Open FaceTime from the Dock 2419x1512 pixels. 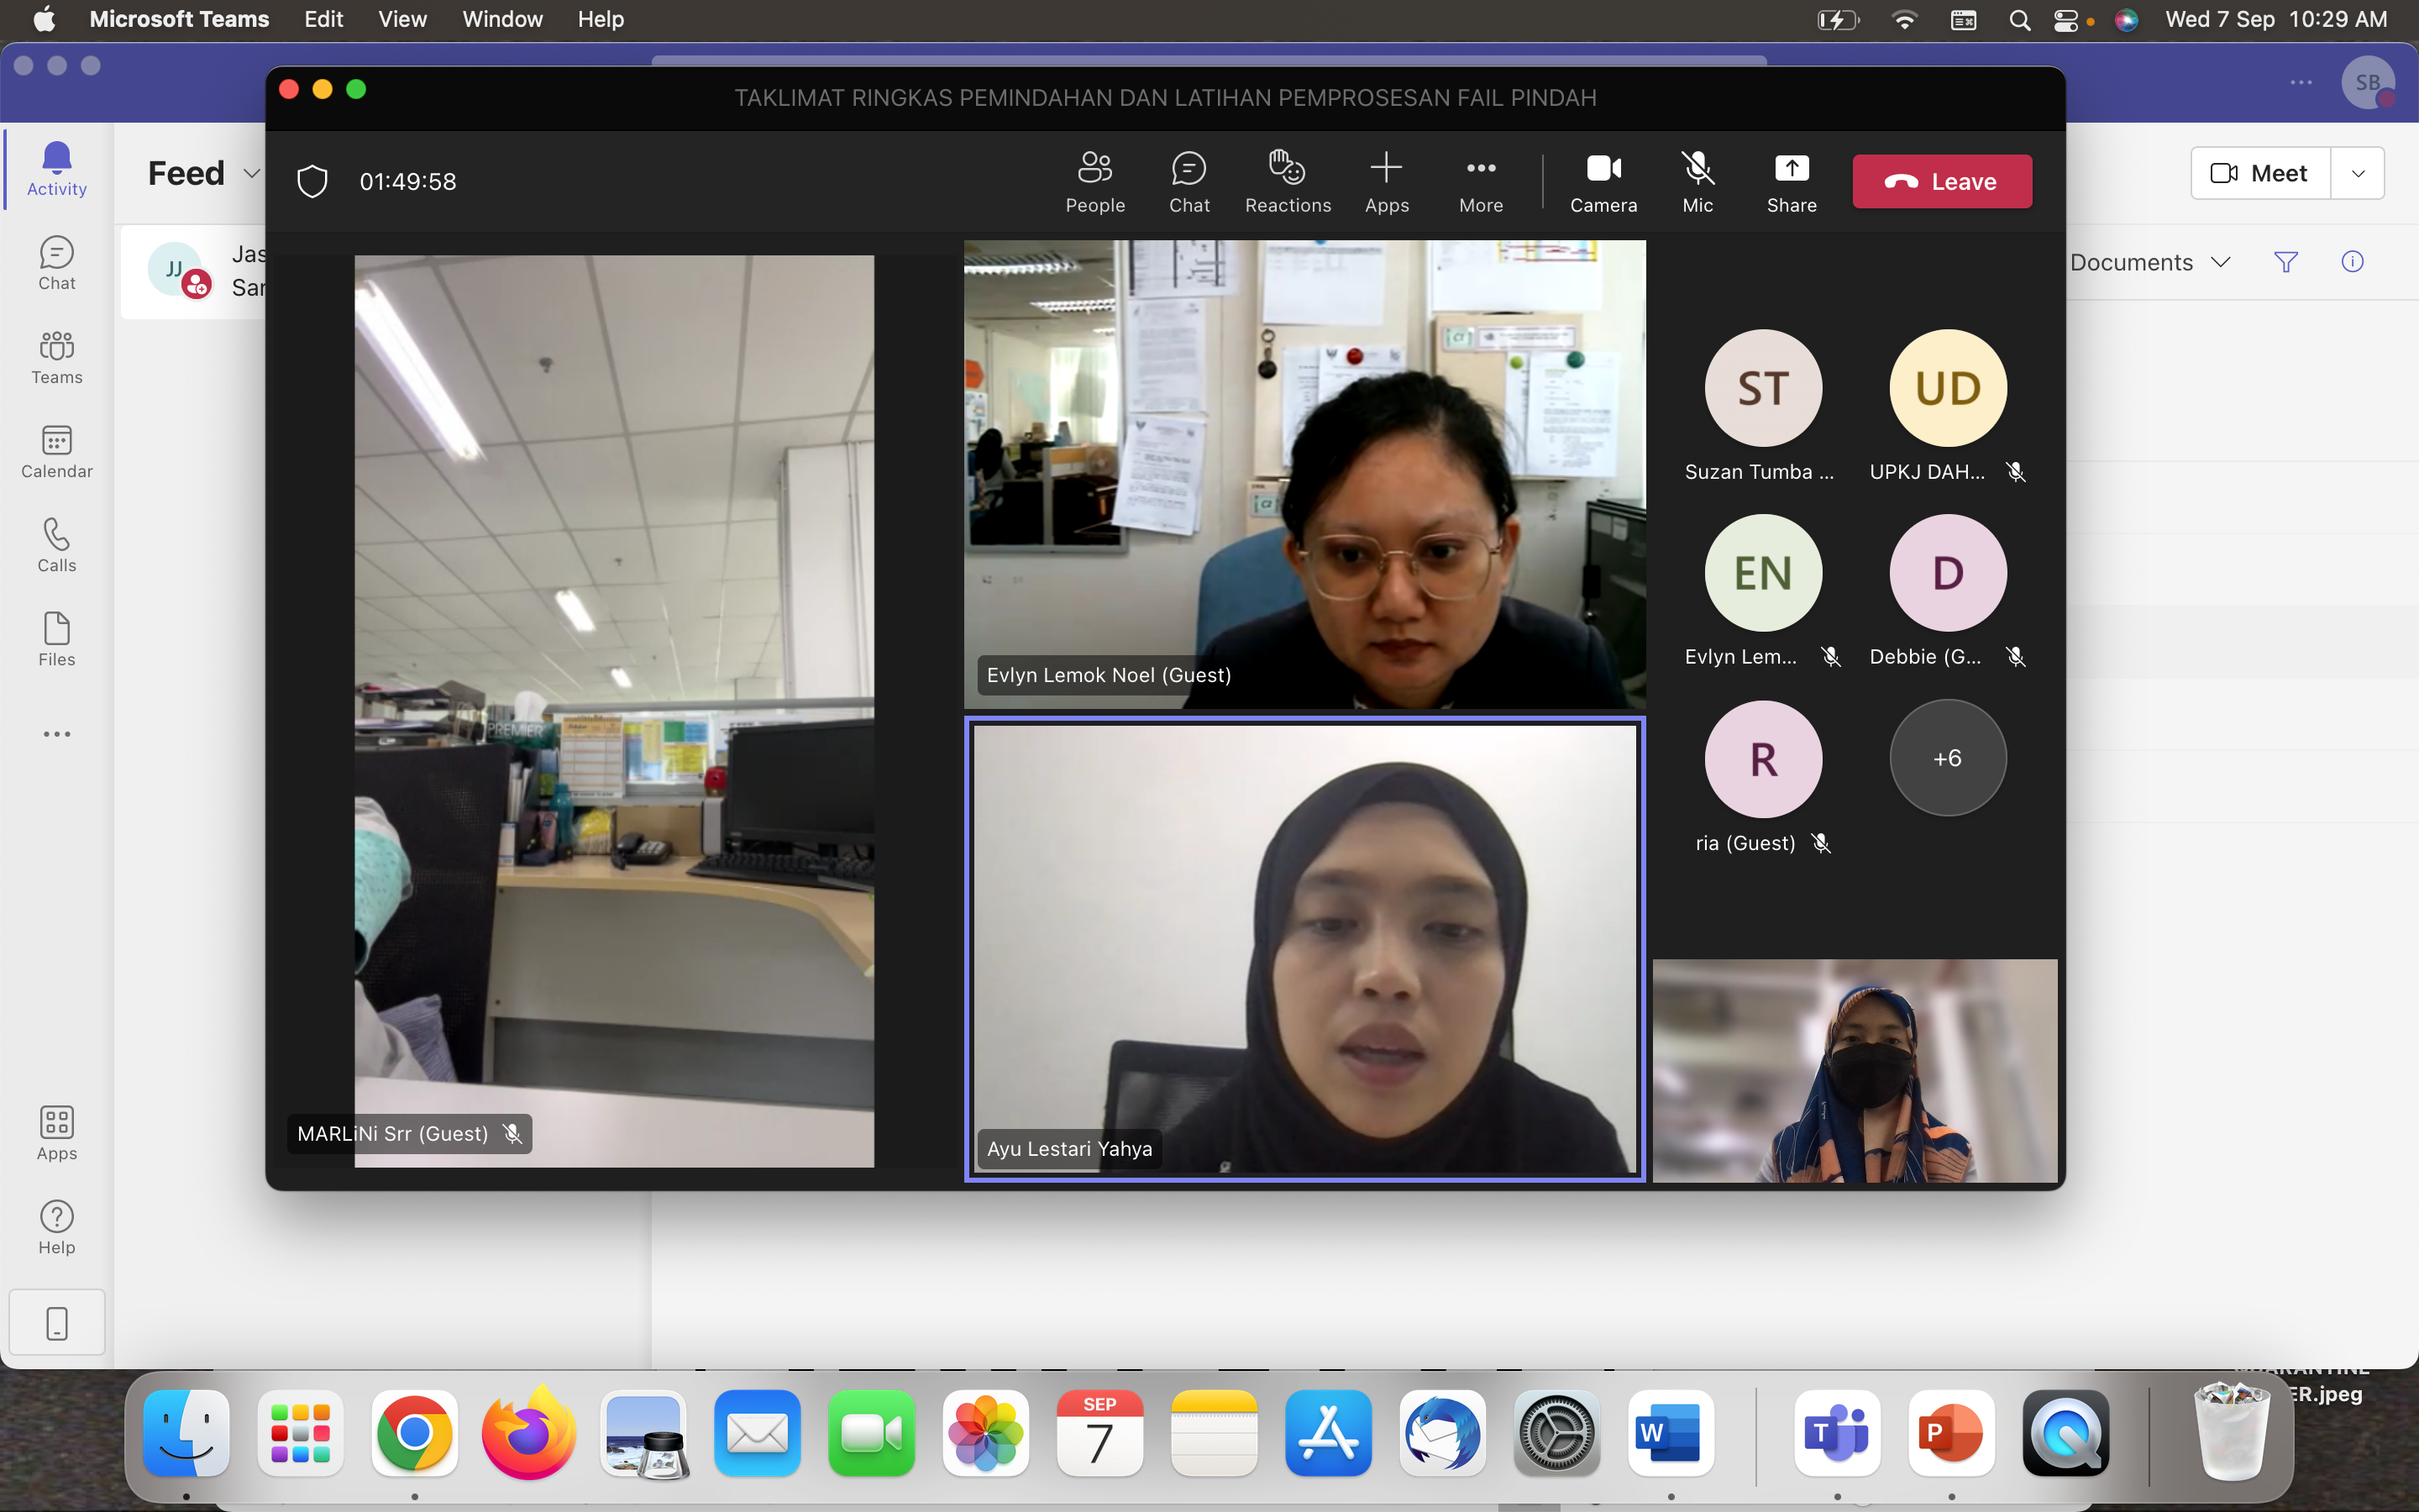pyautogui.click(x=871, y=1432)
